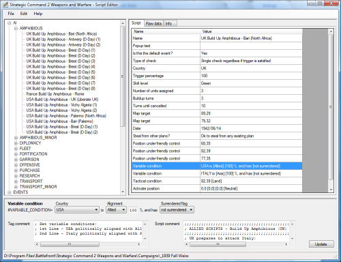This screenshot has height=262, width=341.
Task: Select the Skill level row
Action: tap(217, 83)
